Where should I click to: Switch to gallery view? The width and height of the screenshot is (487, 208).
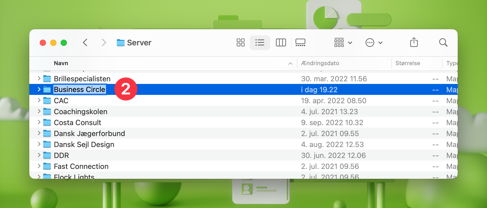(x=300, y=42)
